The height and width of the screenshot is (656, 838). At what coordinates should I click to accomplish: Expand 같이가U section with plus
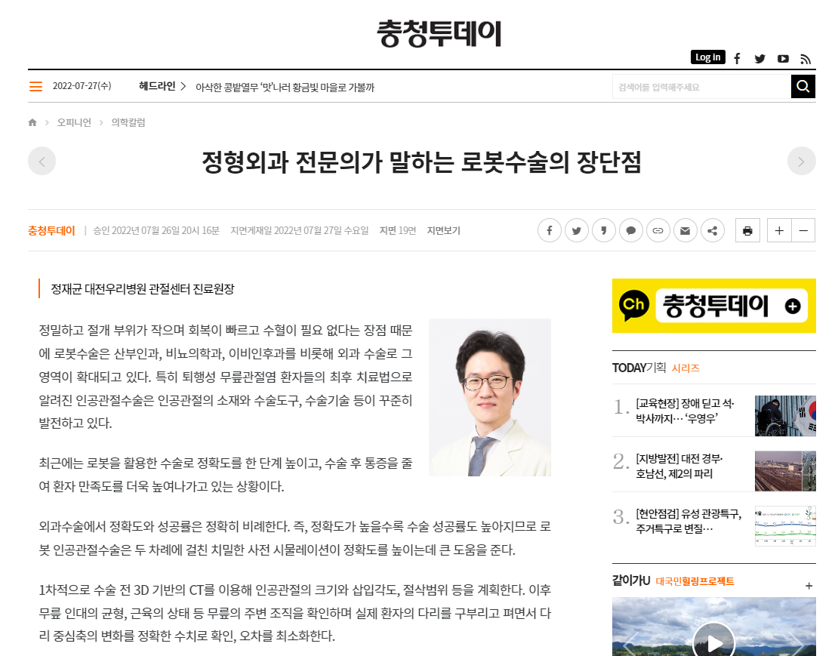click(809, 586)
